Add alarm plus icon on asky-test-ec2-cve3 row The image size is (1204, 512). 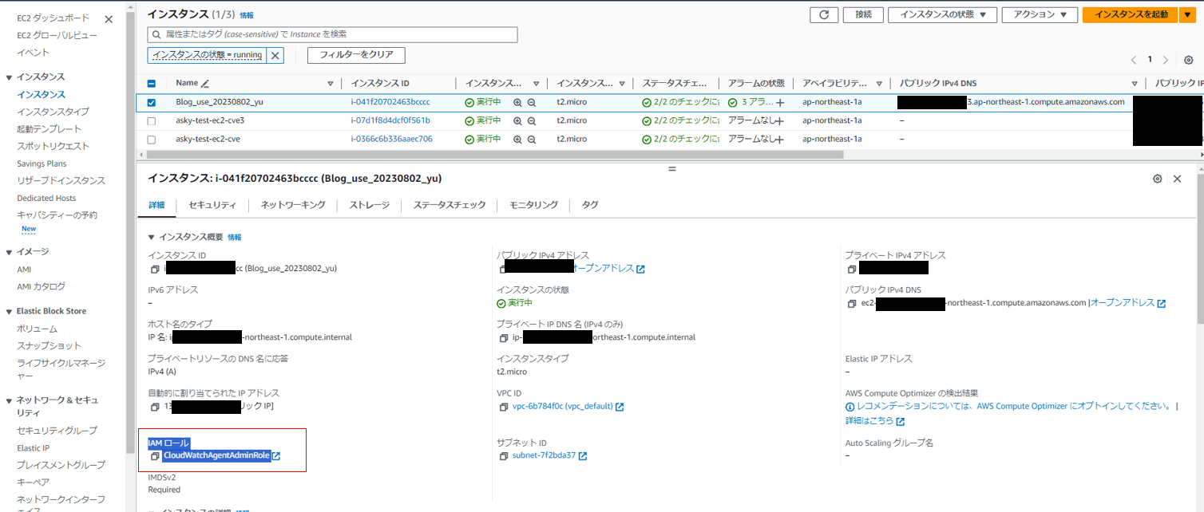(x=780, y=121)
